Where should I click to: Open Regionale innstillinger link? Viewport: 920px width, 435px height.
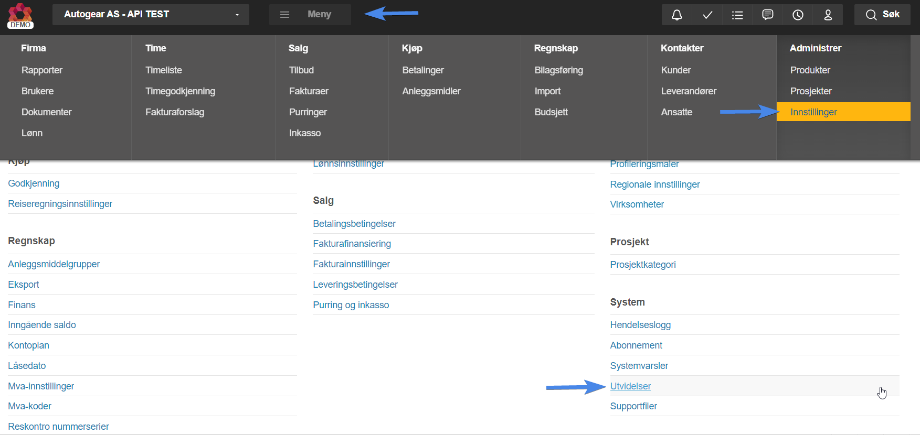[654, 184]
